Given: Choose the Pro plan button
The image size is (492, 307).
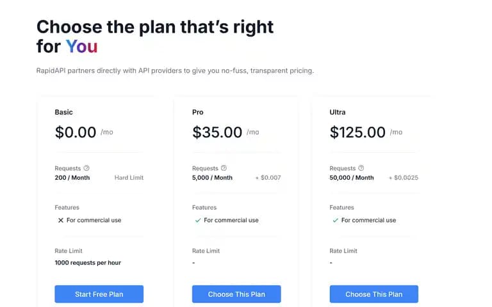Looking at the screenshot, I should [236, 294].
